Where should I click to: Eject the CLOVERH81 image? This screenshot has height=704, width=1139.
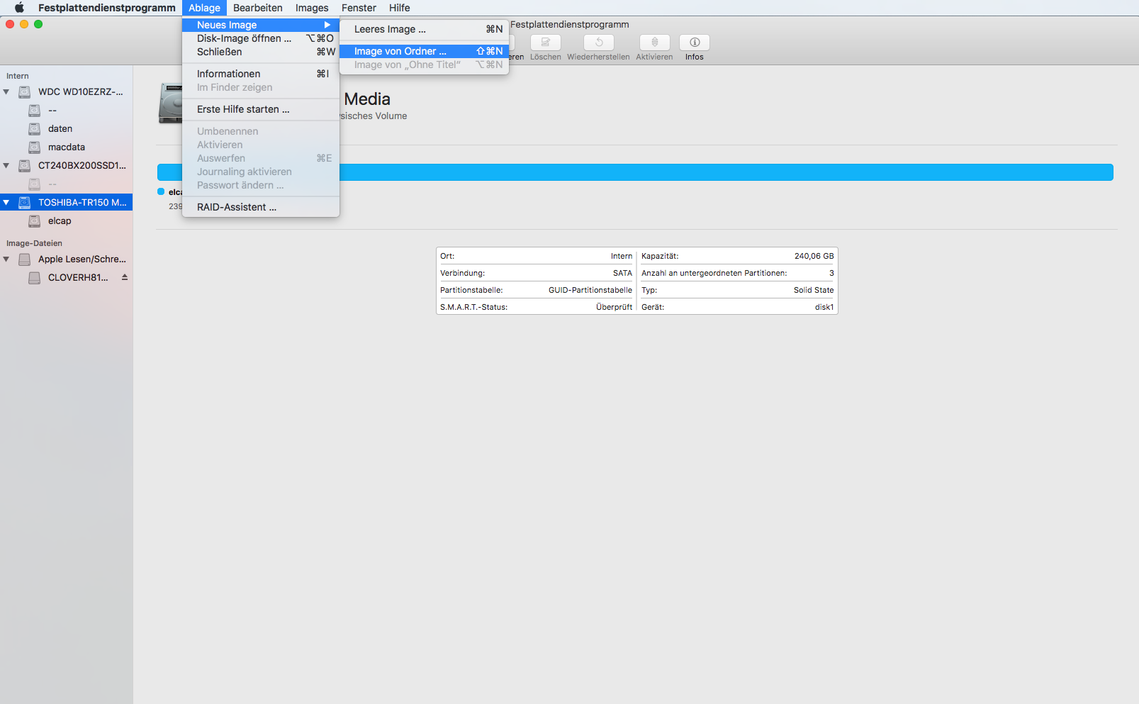tap(125, 277)
